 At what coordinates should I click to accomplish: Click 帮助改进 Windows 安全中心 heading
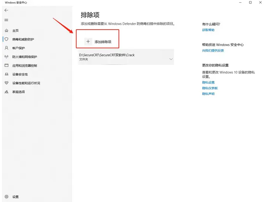(223, 45)
